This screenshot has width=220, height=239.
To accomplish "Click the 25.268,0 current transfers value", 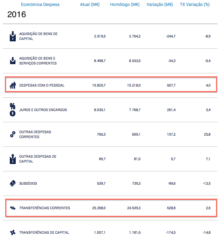I will click(99, 208).
